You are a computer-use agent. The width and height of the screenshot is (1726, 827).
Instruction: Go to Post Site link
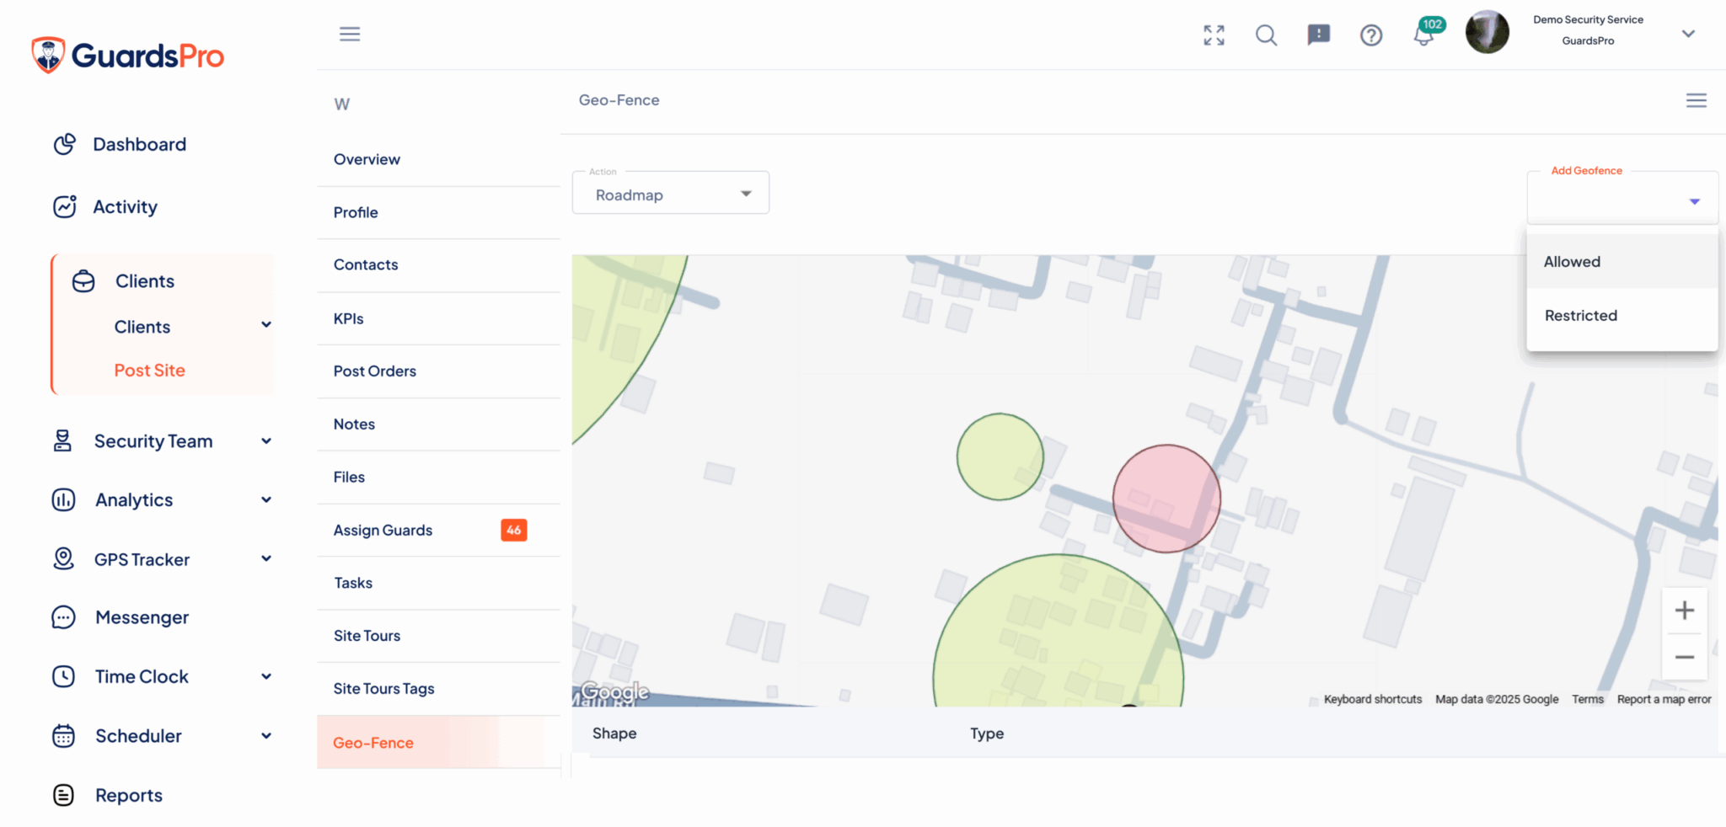point(150,371)
